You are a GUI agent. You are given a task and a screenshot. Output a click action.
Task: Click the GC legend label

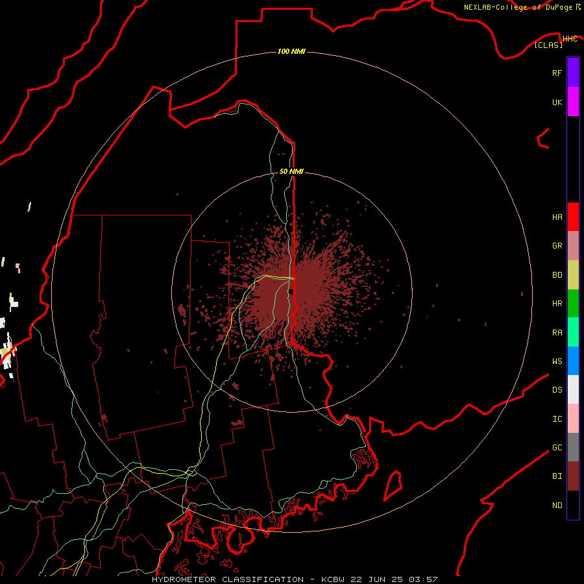[557, 448]
